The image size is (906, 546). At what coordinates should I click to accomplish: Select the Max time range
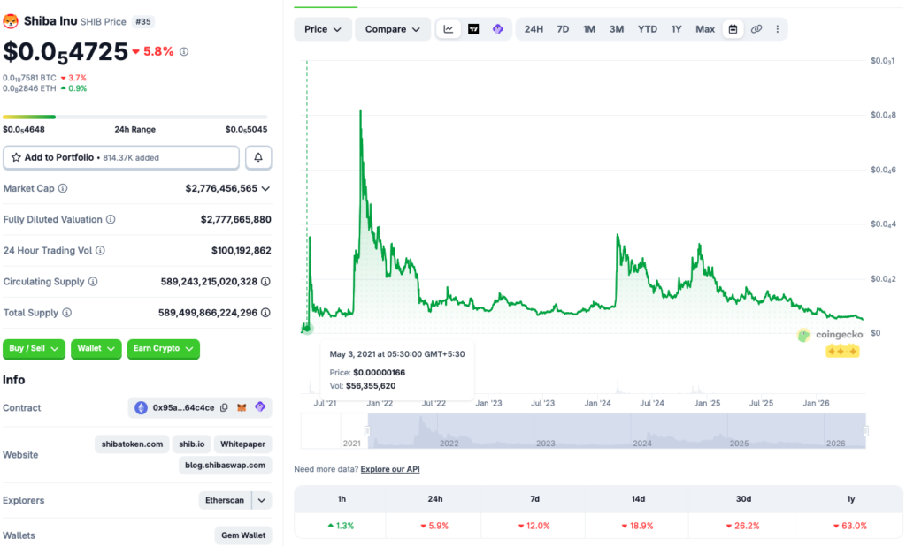click(x=705, y=29)
